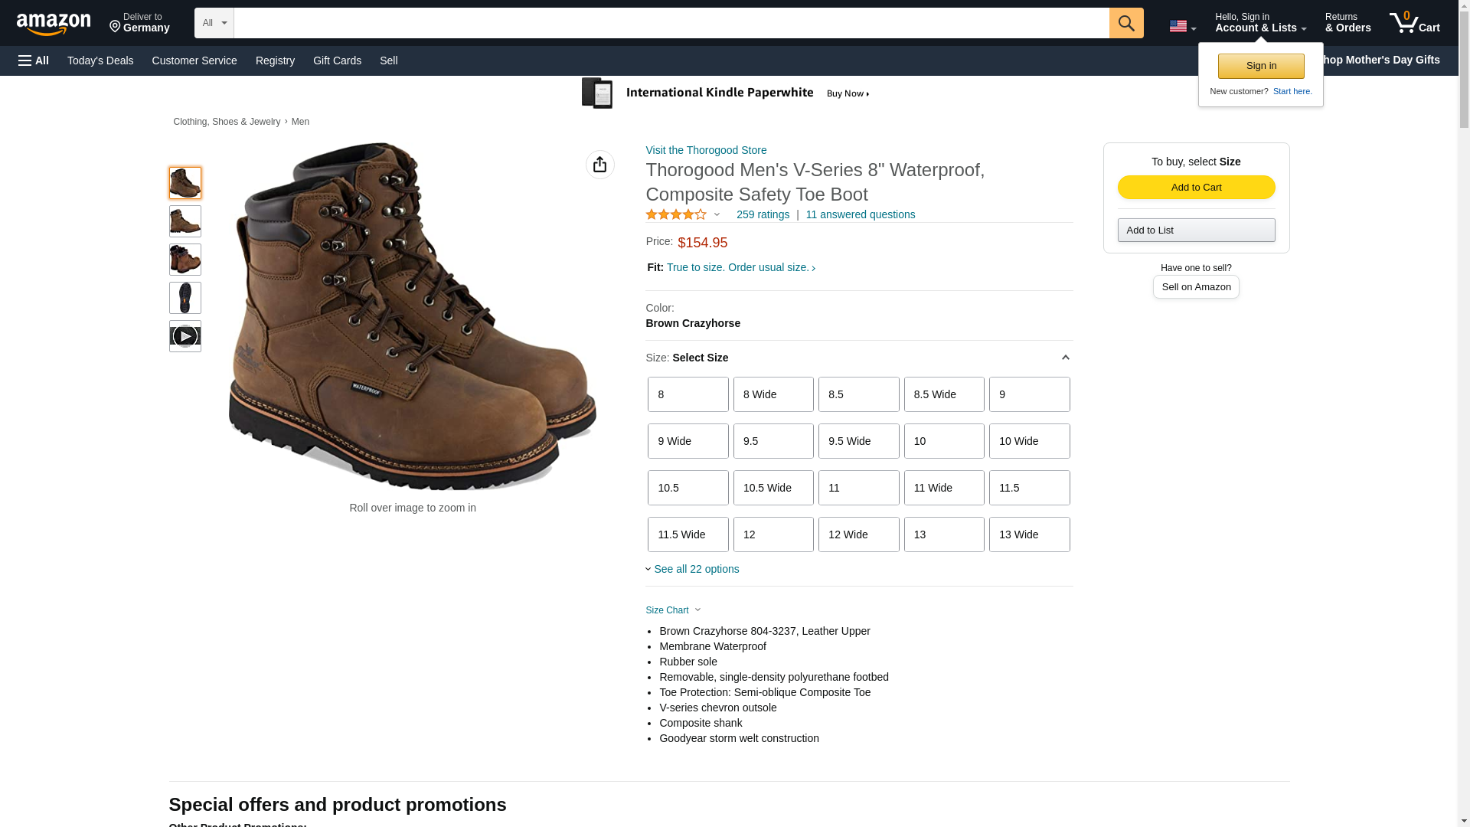
Task: Click the Add to Cart button
Action: (x=1196, y=188)
